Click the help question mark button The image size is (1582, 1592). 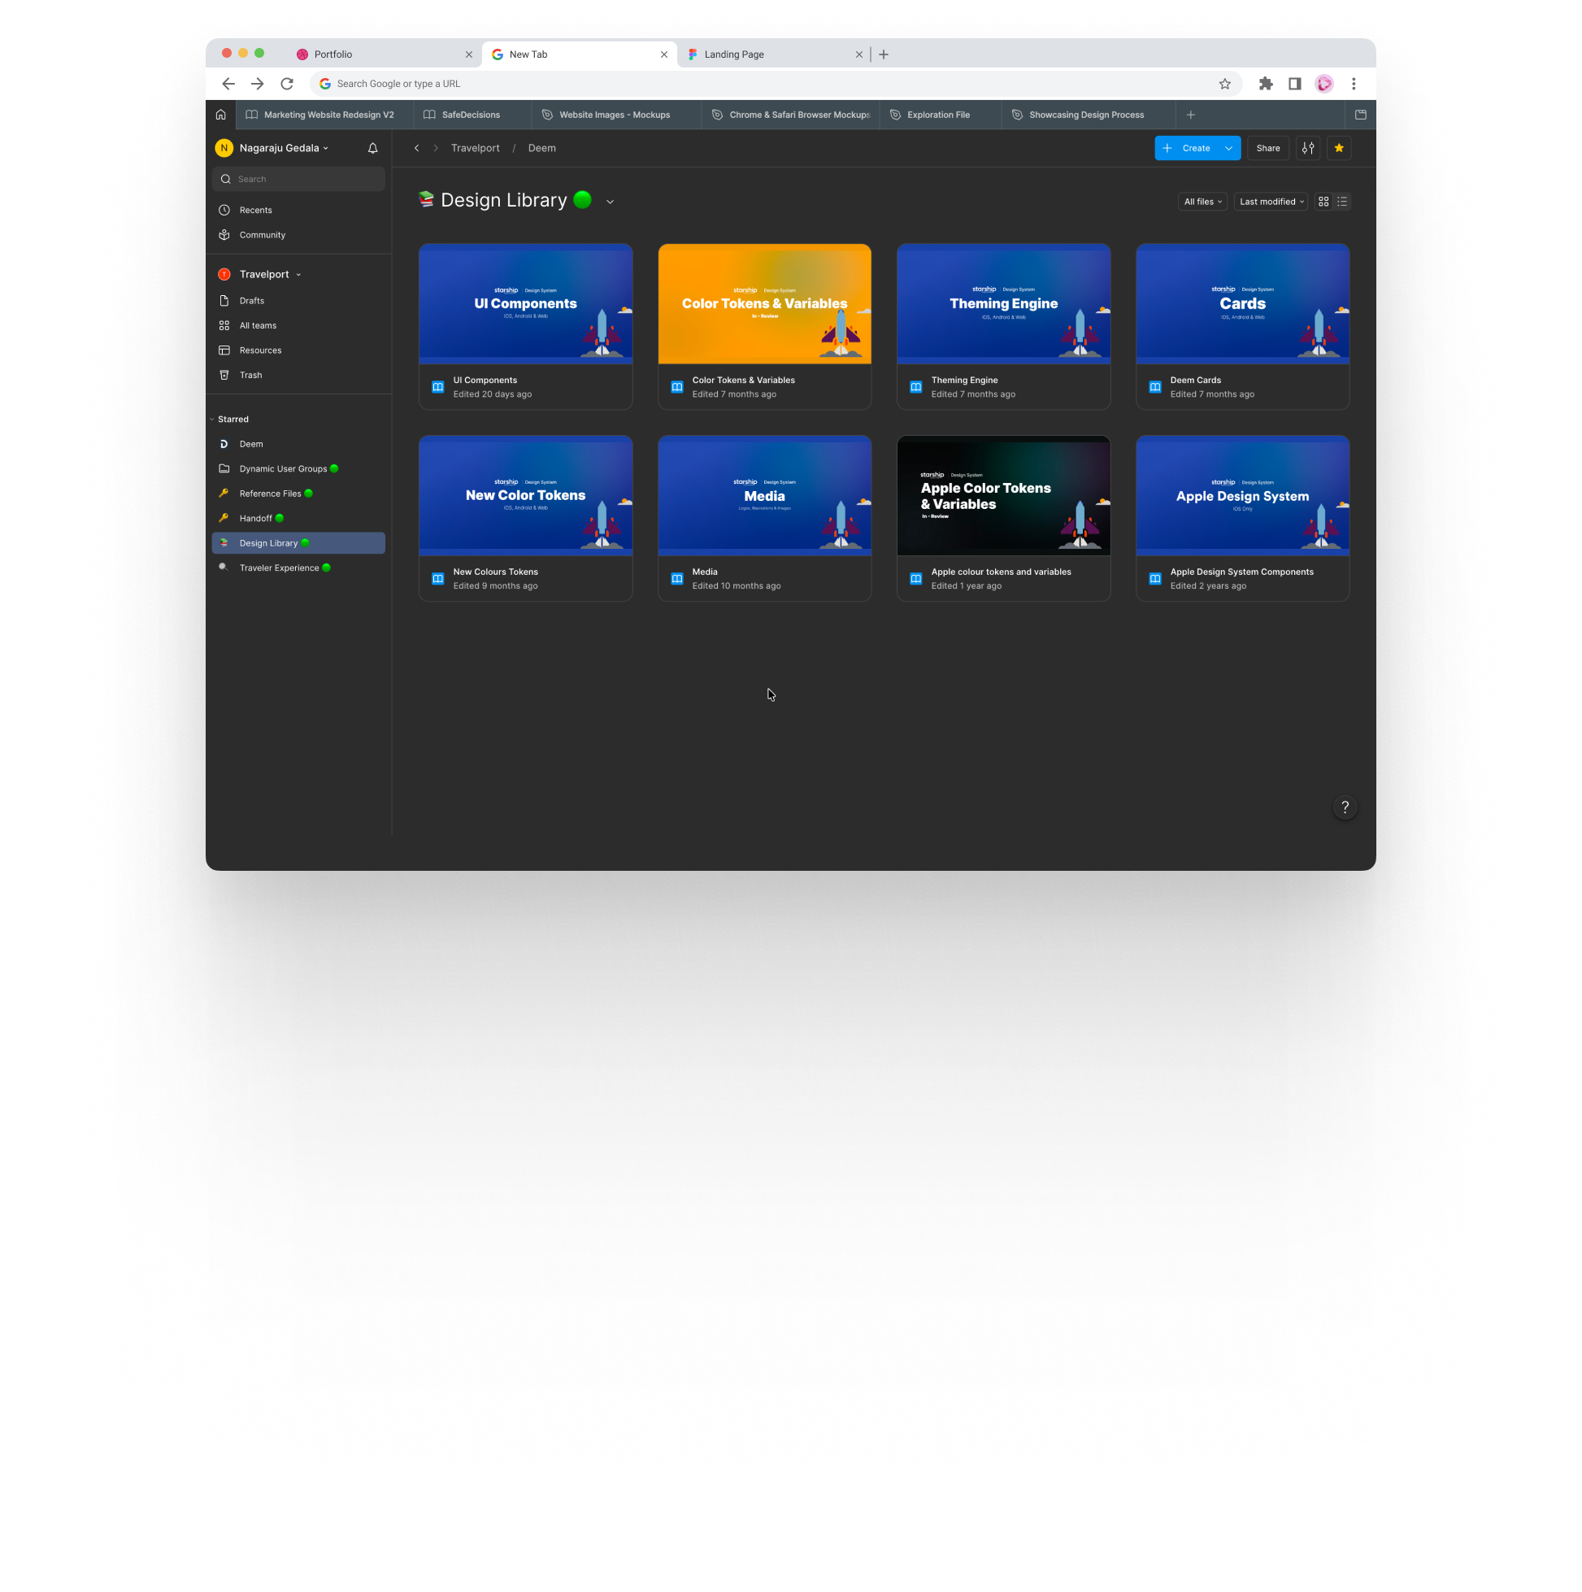point(1345,807)
